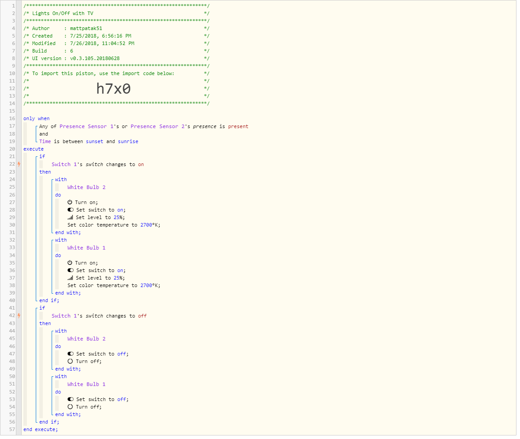Click the level bars icon on line 29
The width and height of the screenshot is (520, 439).
click(x=70, y=217)
